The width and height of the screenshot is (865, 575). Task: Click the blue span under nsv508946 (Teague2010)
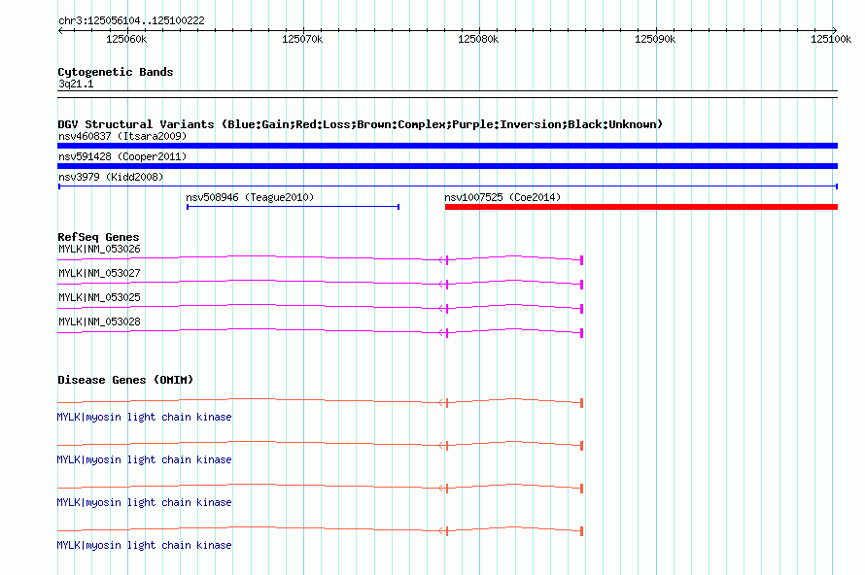293,207
